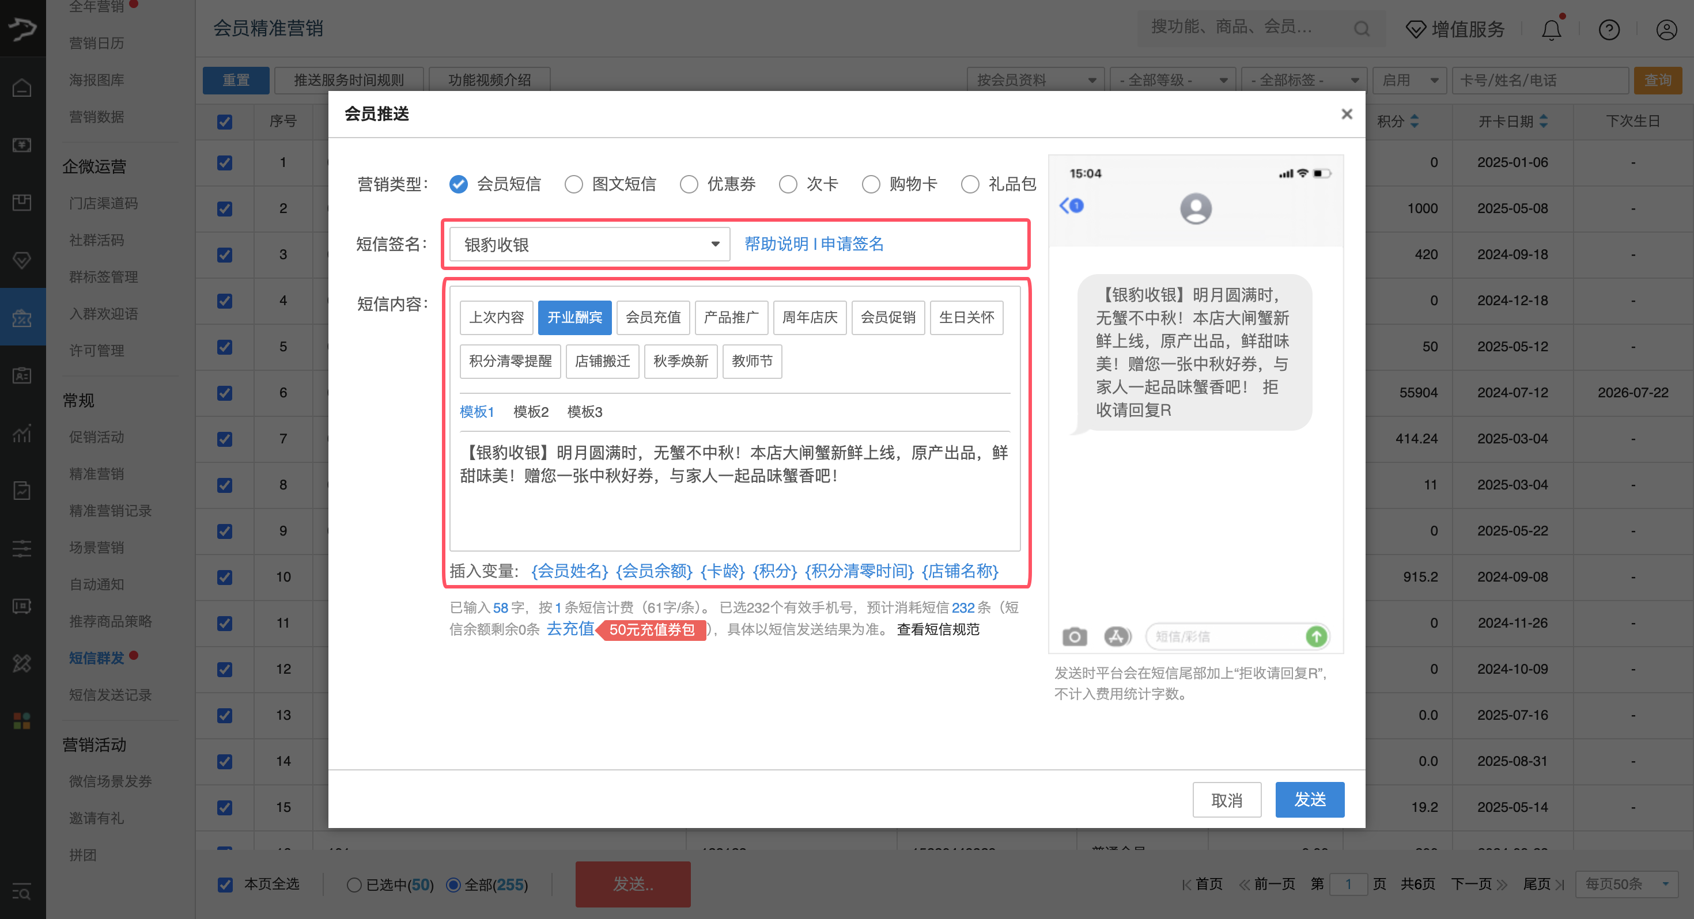1694x919 pixels.
Task: Click the sliders settings icon in left rail
Action: point(22,548)
